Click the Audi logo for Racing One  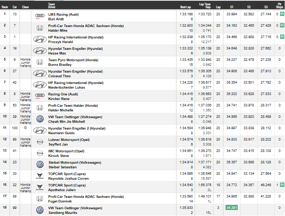pos(40,96)
